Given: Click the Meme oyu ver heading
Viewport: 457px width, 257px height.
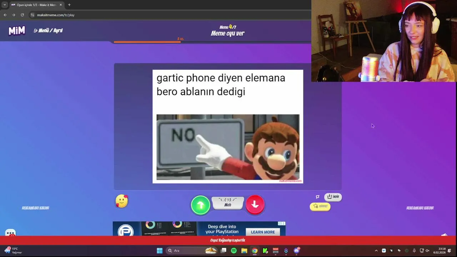Looking at the screenshot, I should click(228, 34).
